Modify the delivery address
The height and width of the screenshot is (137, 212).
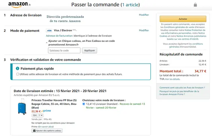[x=144, y=15]
